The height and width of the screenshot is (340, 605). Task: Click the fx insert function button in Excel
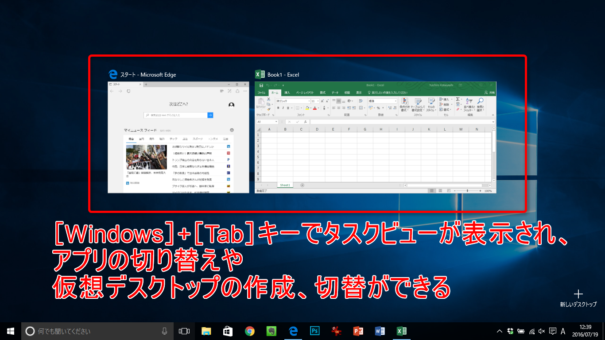coord(306,121)
